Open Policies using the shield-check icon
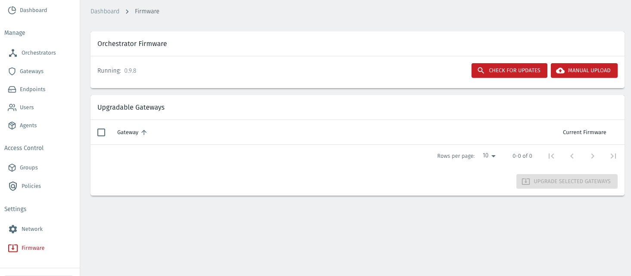 [x=12, y=186]
